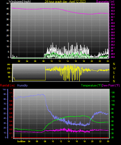Click the 'Rainfall (.in)' legend label
This screenshot has width=121, height=145.
[7, 85]
